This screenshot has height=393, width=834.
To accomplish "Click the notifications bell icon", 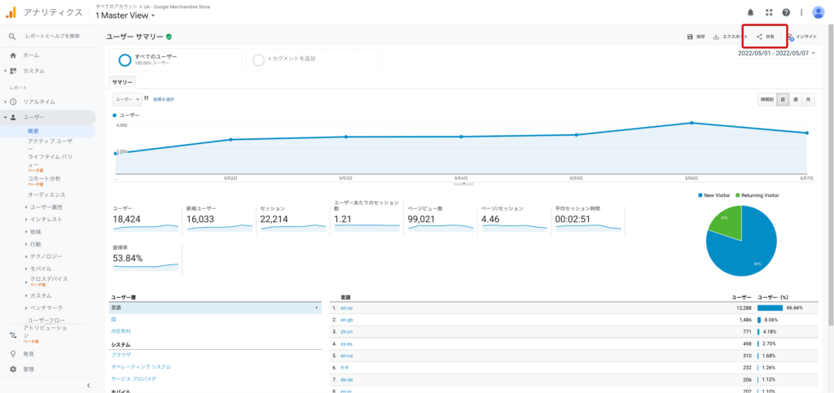I will 750,12.
